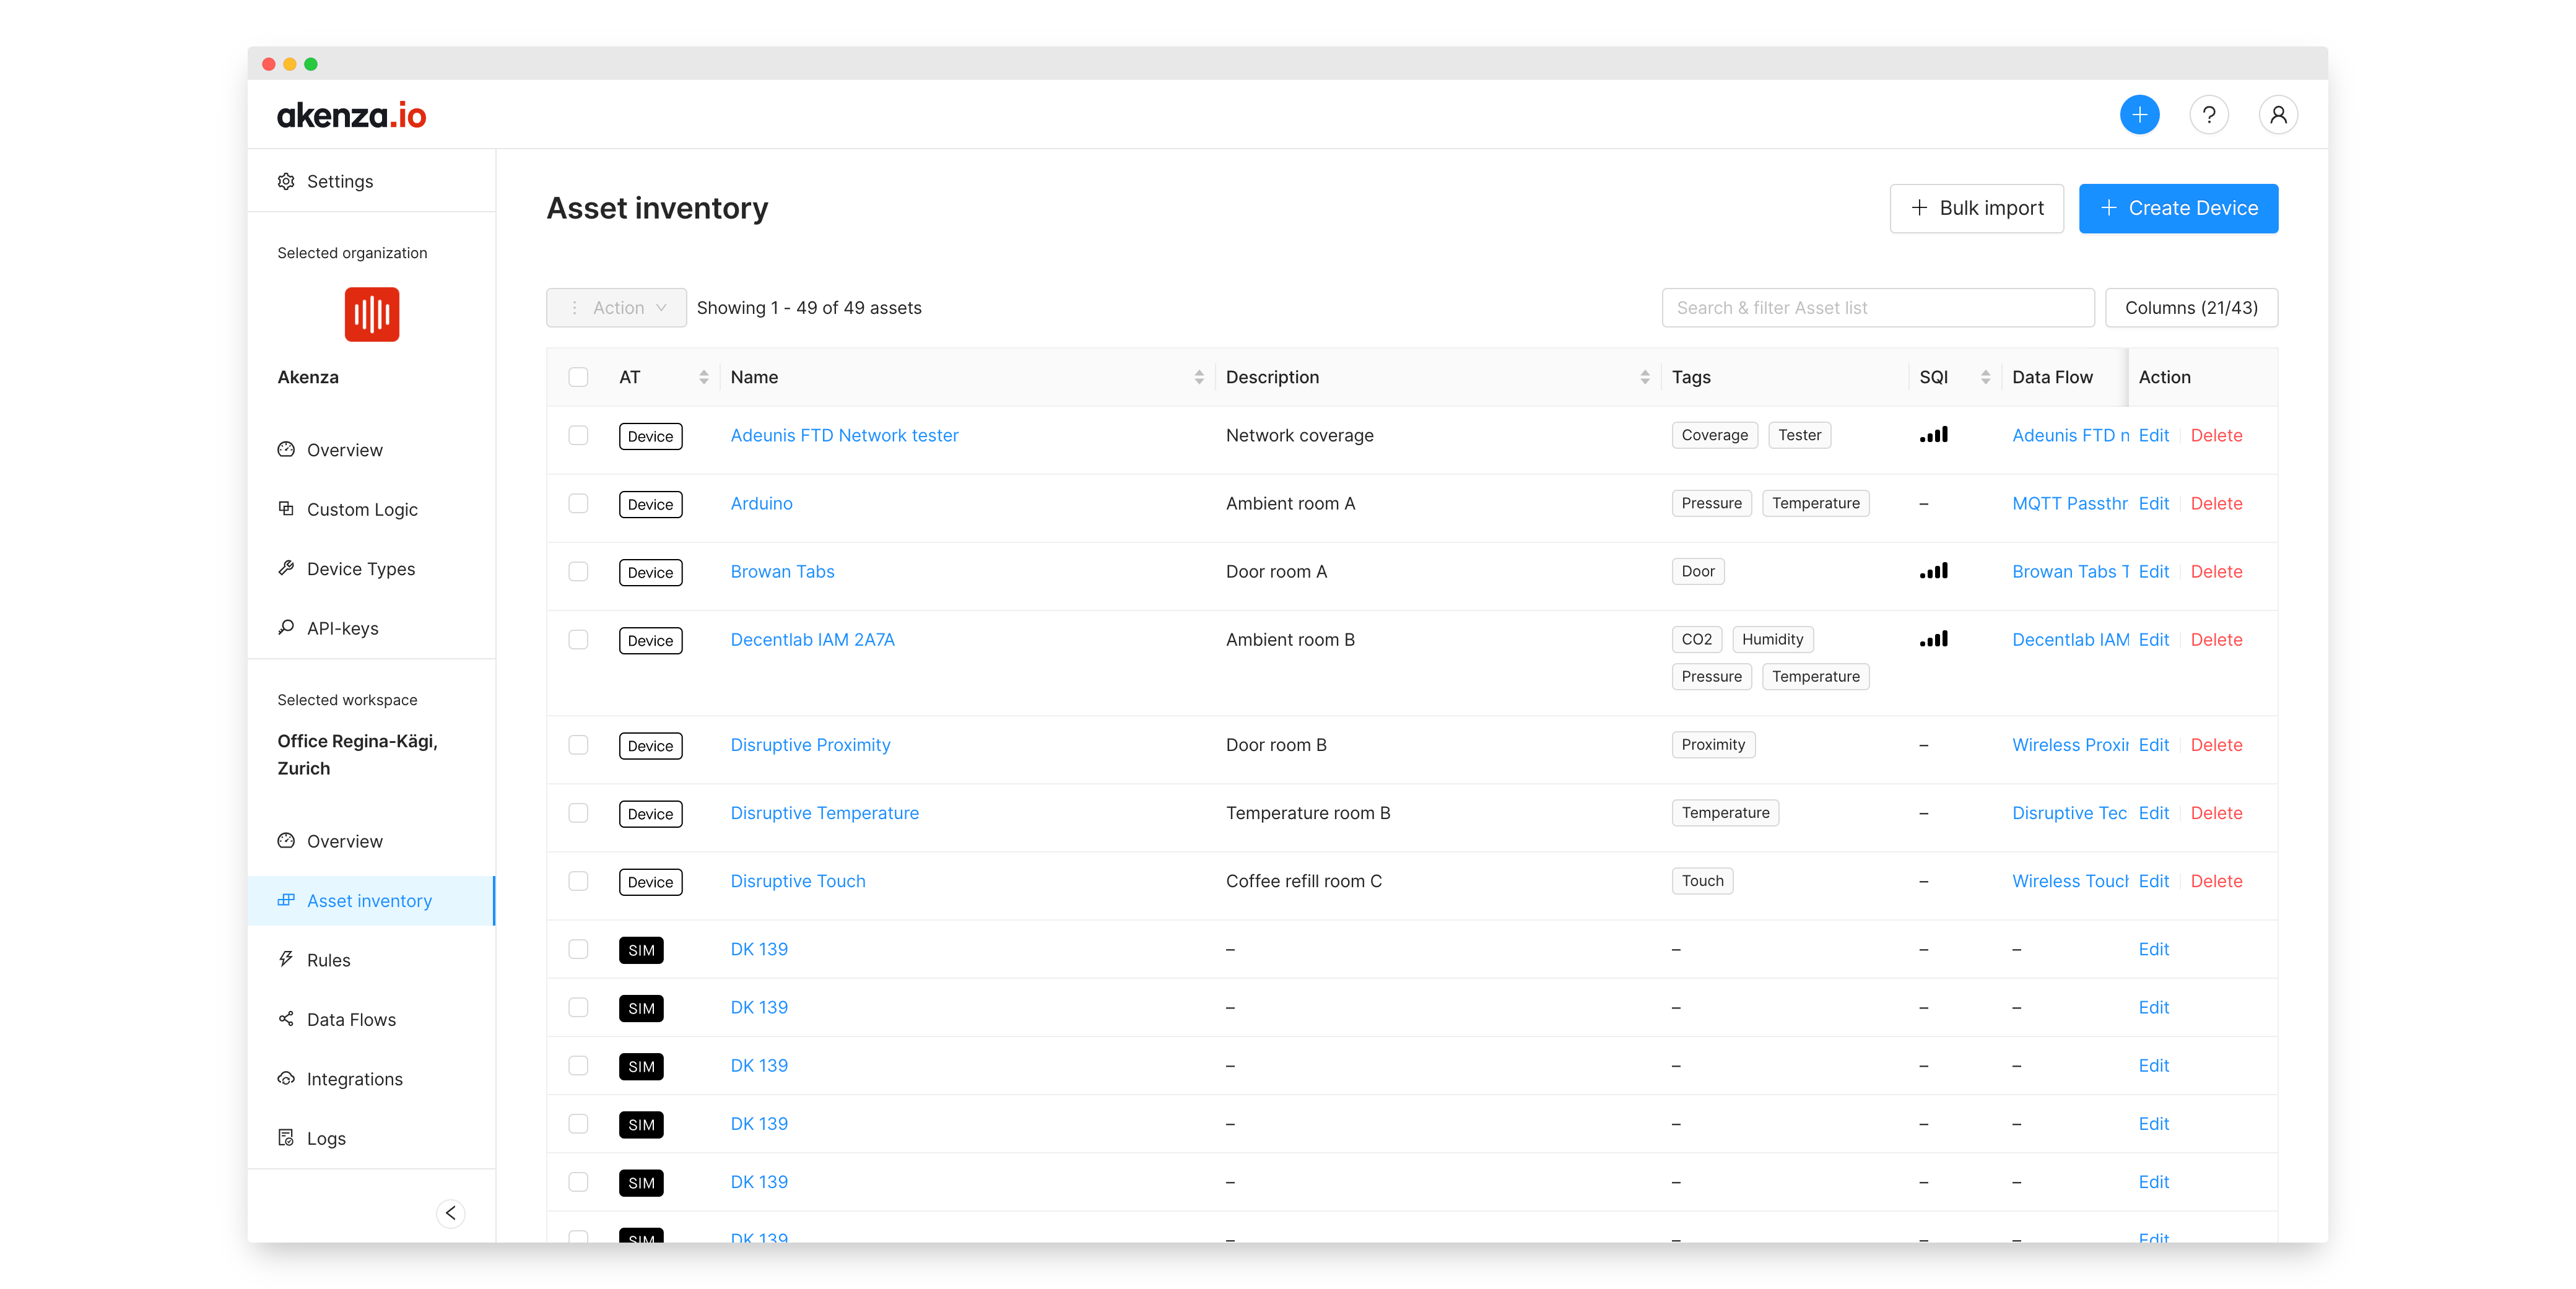Image resolution: width=2576 pixels, height=1289 pixels.
Task: Toggle the select-all checkbox in table header
Action: pyautogui.click(x=578, y=377)
